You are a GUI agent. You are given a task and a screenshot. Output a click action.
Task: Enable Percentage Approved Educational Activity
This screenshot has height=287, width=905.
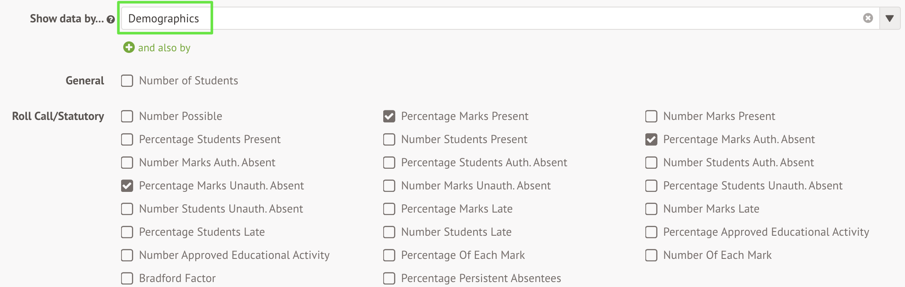coord(651,232)
